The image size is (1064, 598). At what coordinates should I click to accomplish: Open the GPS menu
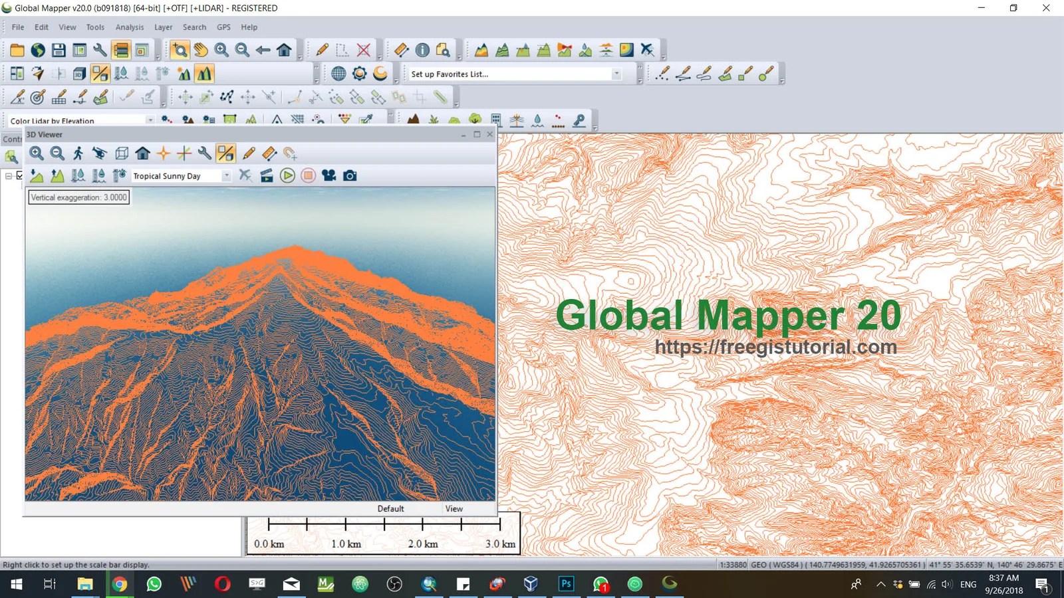223,27
